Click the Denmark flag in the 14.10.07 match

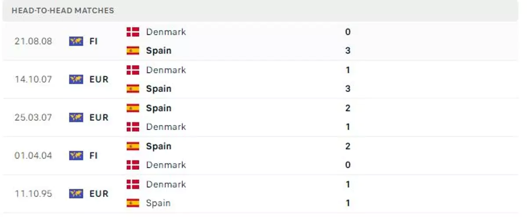[133, 70]
